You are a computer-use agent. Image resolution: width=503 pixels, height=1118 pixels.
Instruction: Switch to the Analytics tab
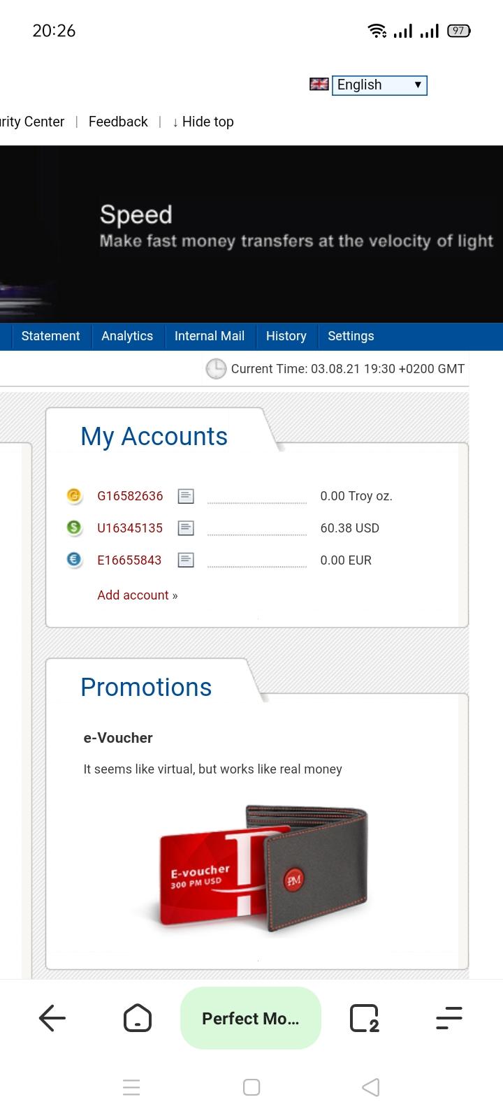coord(127,336)
